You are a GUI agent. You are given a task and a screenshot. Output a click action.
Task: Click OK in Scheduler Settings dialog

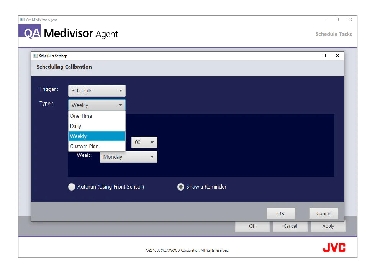pos(281,214)
